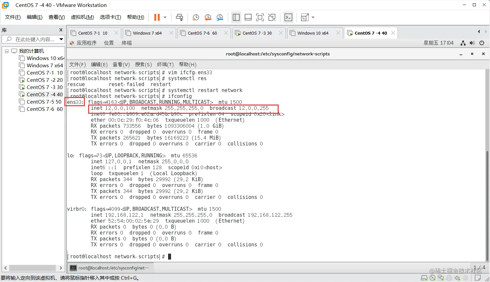
Task: Open the 应用程序 menu in the guest
Action: click(83, 43)
